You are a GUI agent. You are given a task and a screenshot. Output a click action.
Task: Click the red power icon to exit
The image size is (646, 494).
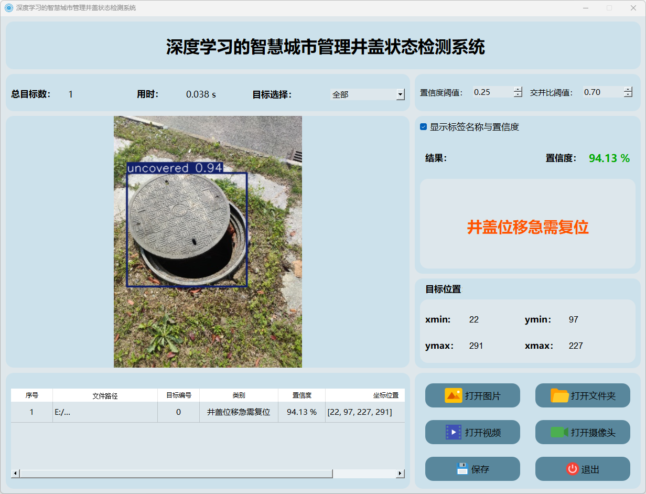point(572,469)
